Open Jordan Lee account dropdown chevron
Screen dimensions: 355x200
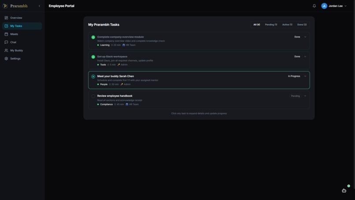pyautogui.click(x=345, y=6)
